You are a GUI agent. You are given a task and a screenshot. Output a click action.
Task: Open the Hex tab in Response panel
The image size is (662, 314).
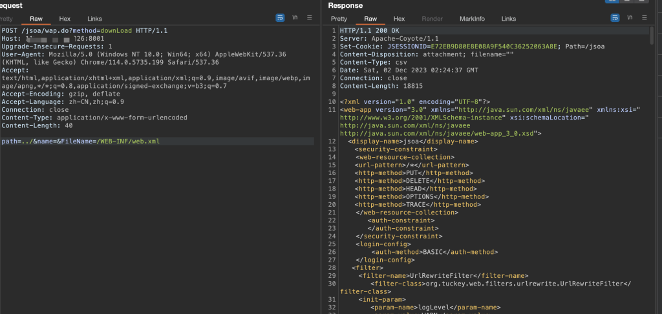tap(399, 19)
